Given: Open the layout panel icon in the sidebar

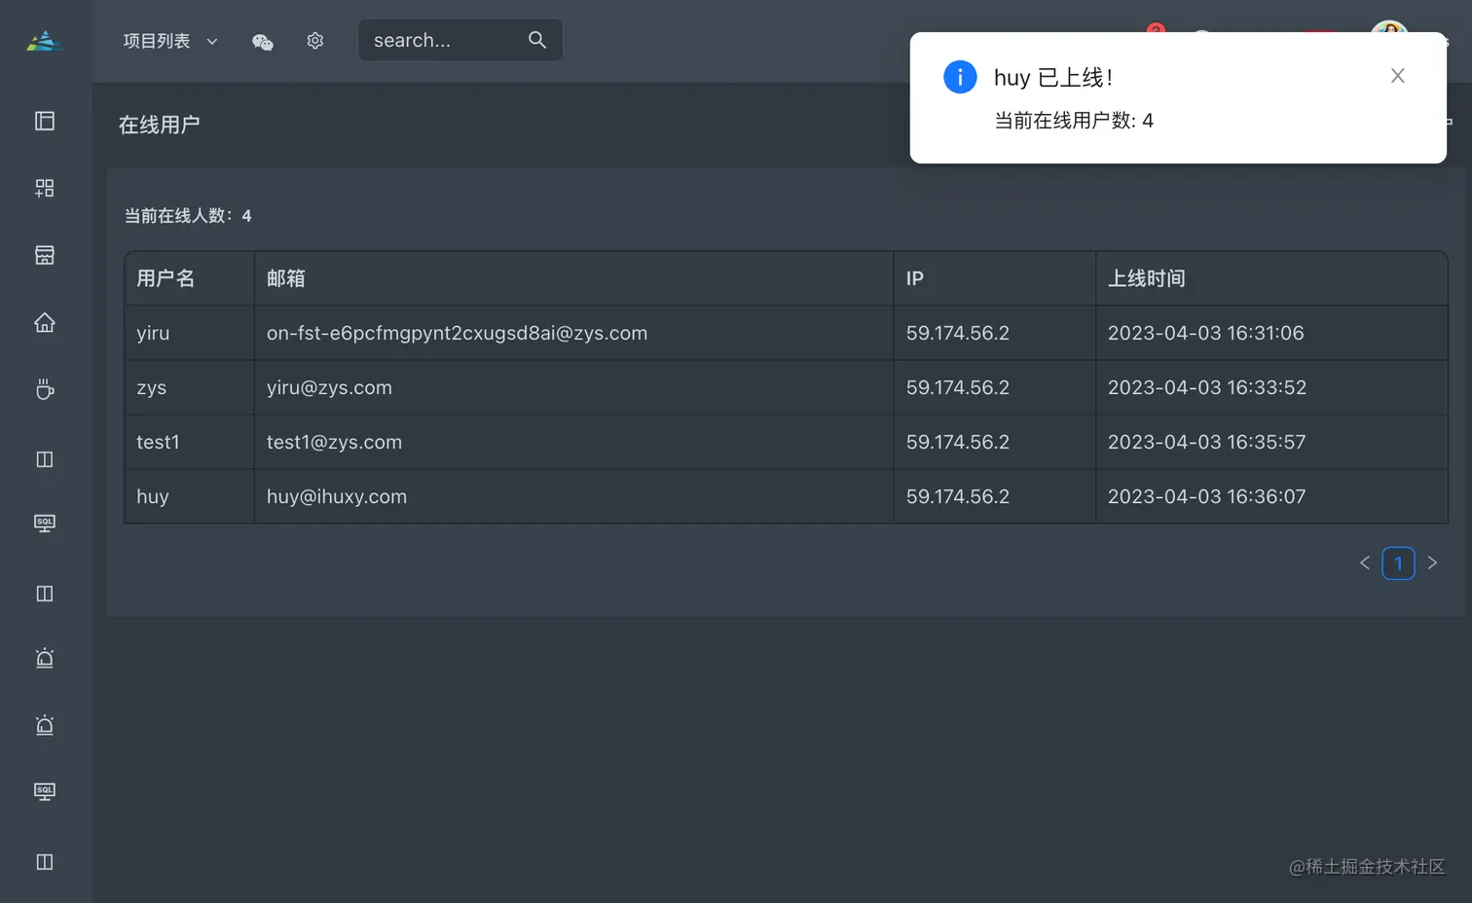Looking at the screenshot, I should (x=45, y=121).
